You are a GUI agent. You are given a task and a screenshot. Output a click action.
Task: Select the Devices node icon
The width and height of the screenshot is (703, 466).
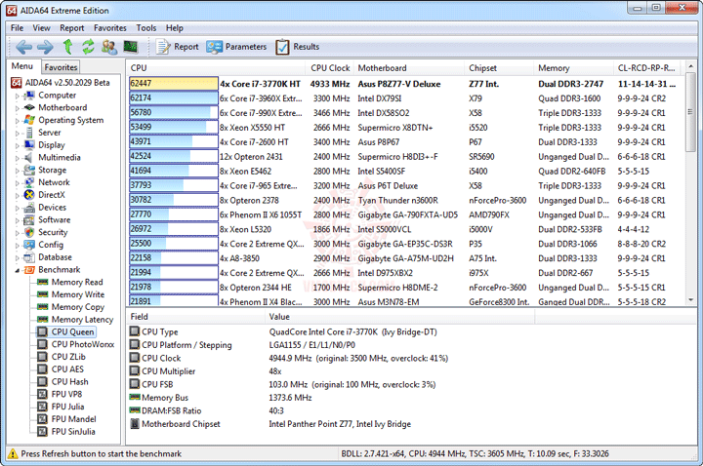tap(29, 208)
